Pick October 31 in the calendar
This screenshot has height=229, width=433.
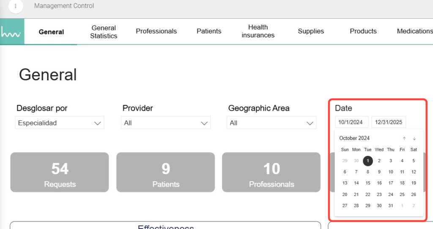391,206
